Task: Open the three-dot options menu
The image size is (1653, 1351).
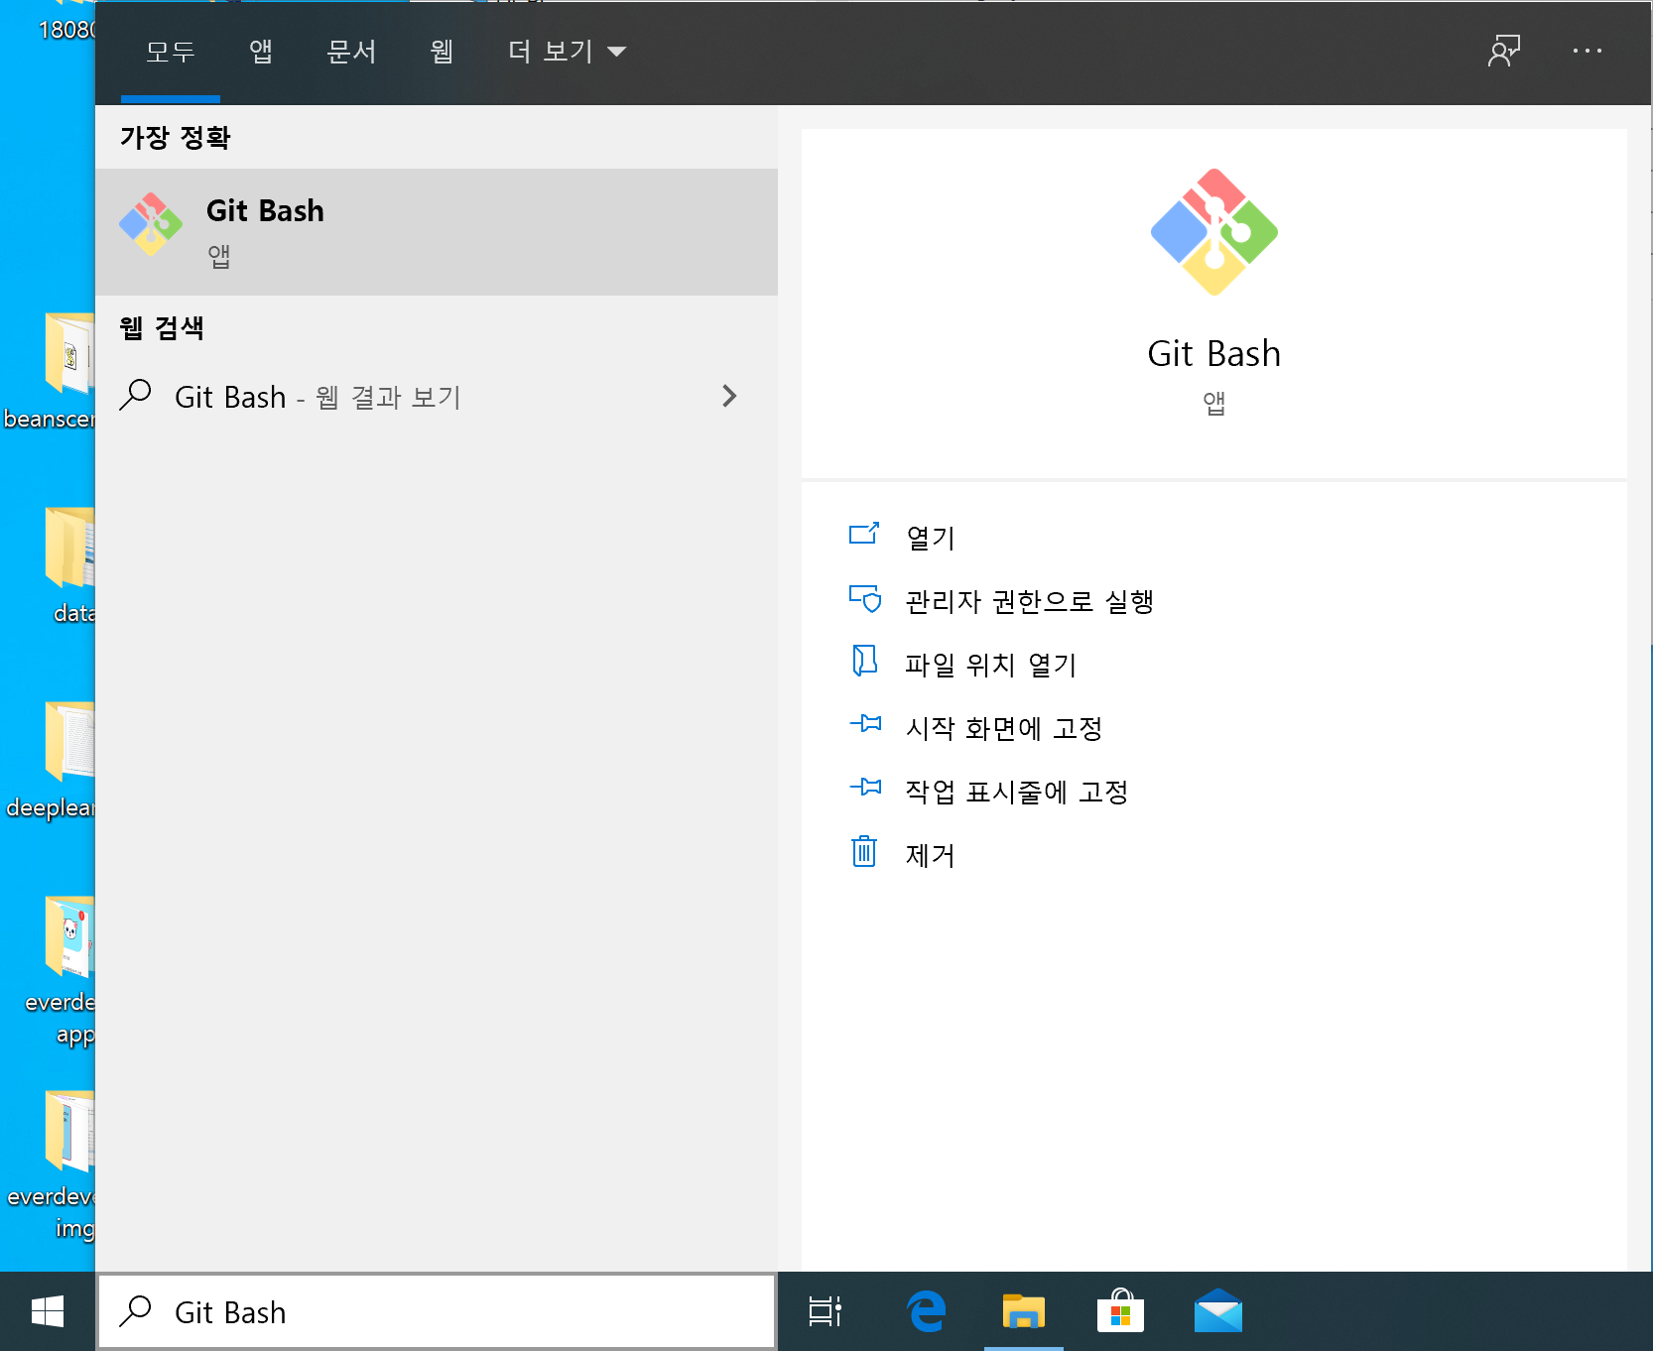Action: coord(1588,51)
